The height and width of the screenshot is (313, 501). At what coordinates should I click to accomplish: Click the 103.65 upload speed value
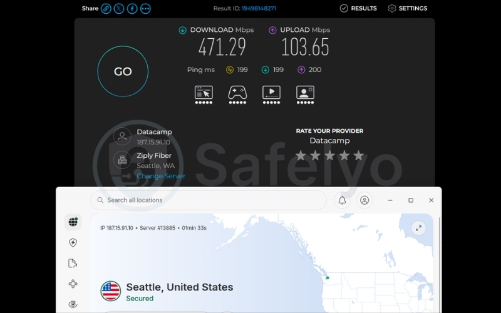(305, 48)
